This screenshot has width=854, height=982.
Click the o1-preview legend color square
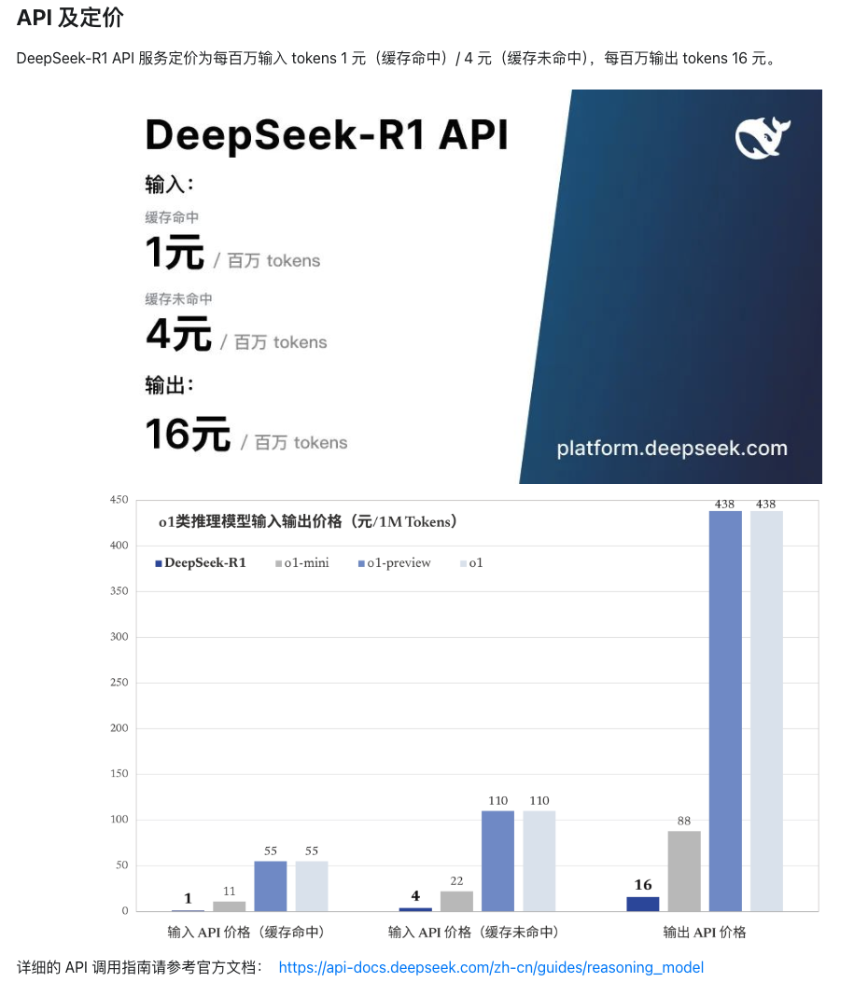[360, 563]
